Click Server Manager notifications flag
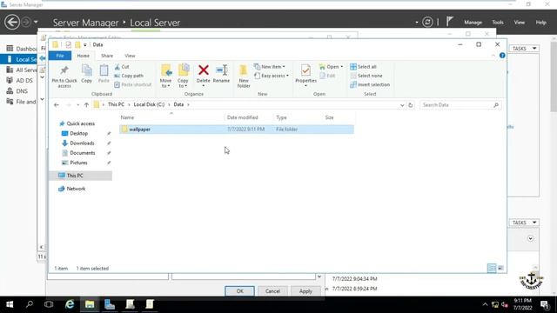 click(449, 22)
